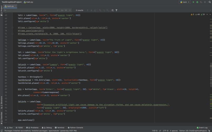Change LF line separator in status bar
The image size is (212, 132).
(x=160, y=131)
